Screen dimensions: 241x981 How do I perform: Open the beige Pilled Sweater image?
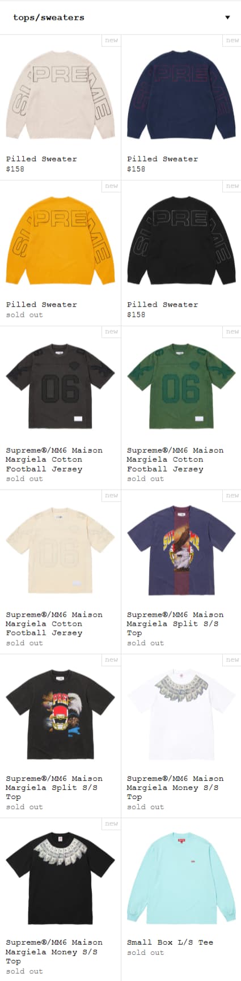tap(60, 95)
